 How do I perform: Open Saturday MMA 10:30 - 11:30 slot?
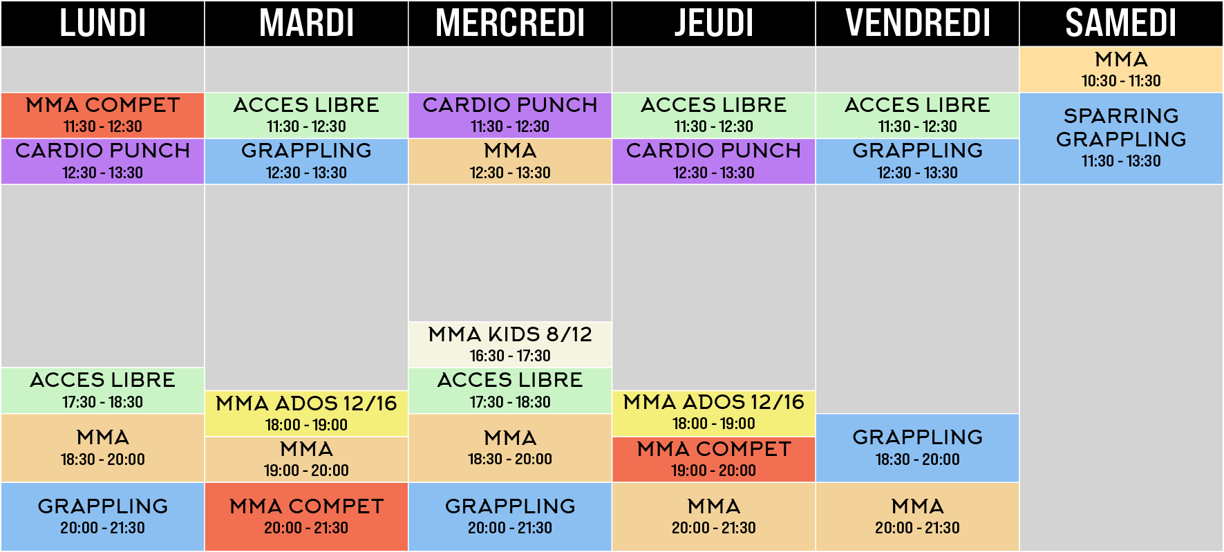point(1121,70)
